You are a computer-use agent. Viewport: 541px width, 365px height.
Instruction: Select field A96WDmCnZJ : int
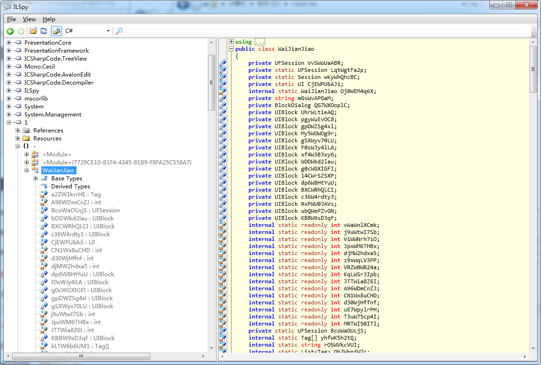(76, 202)
